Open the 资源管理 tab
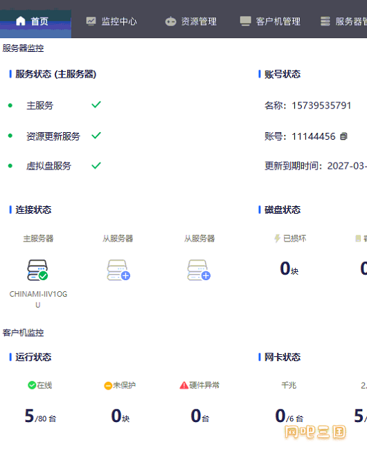The width and height of the screenshot is (367, 449). click(190, 21)
